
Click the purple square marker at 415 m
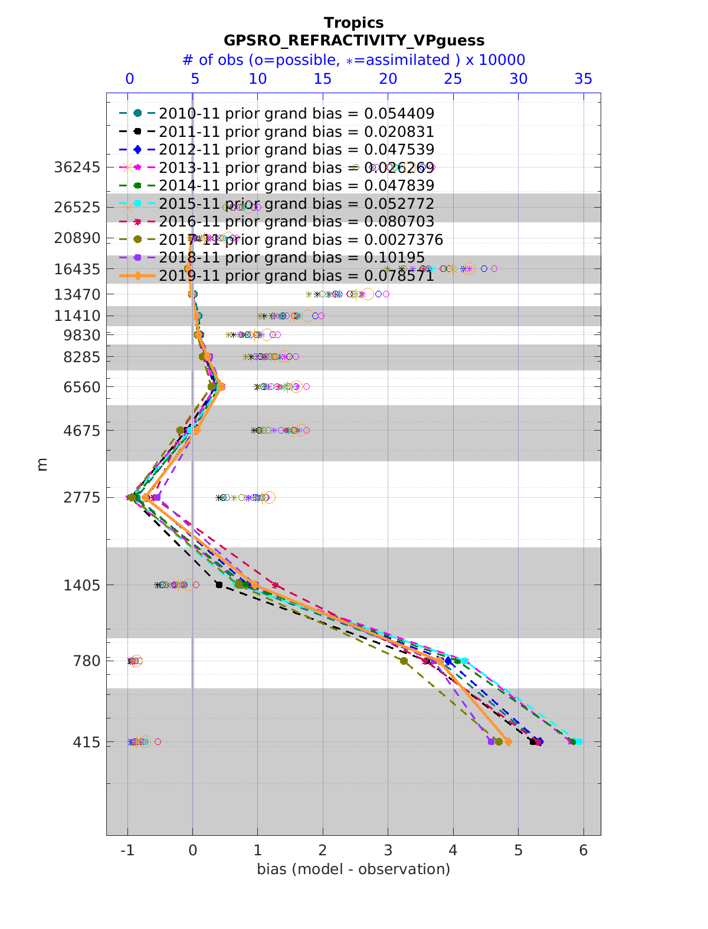pyautogui.click(x=491, y=741)
